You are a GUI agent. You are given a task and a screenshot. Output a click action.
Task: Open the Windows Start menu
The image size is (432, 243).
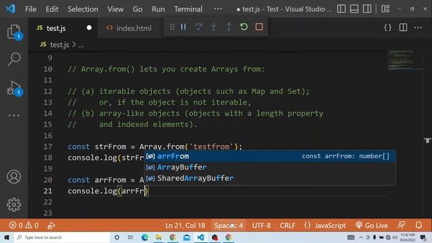(x=7, y=237)
